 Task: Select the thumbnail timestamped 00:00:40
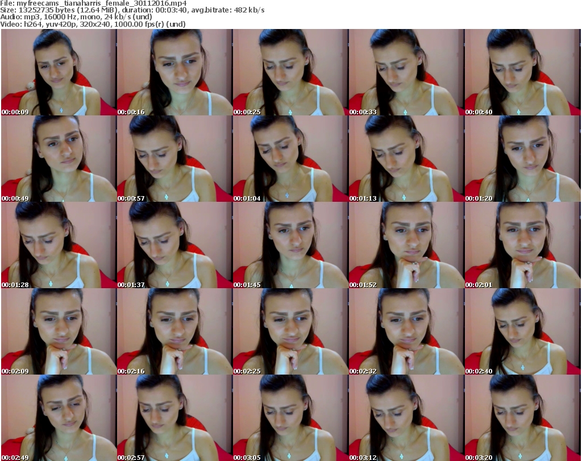click(x=523, y=72)
